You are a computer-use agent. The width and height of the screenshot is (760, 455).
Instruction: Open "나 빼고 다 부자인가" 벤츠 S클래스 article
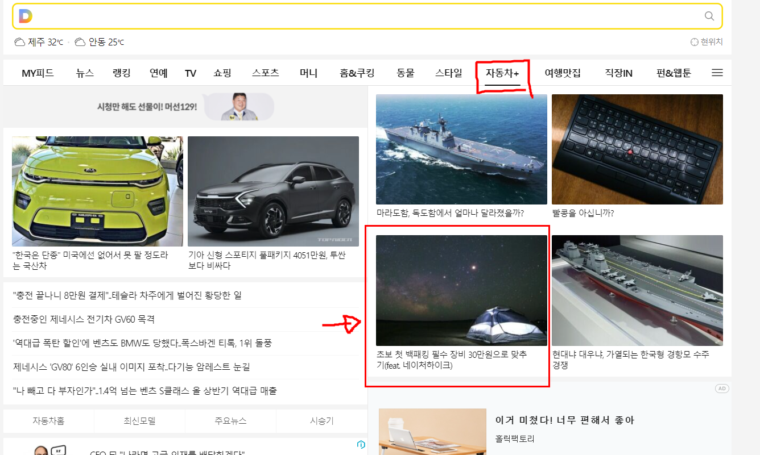(x=145, y=391)
